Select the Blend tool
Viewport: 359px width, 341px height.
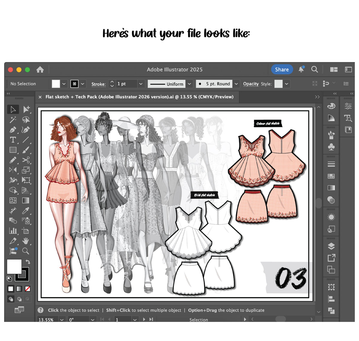[x=13, y=221]
